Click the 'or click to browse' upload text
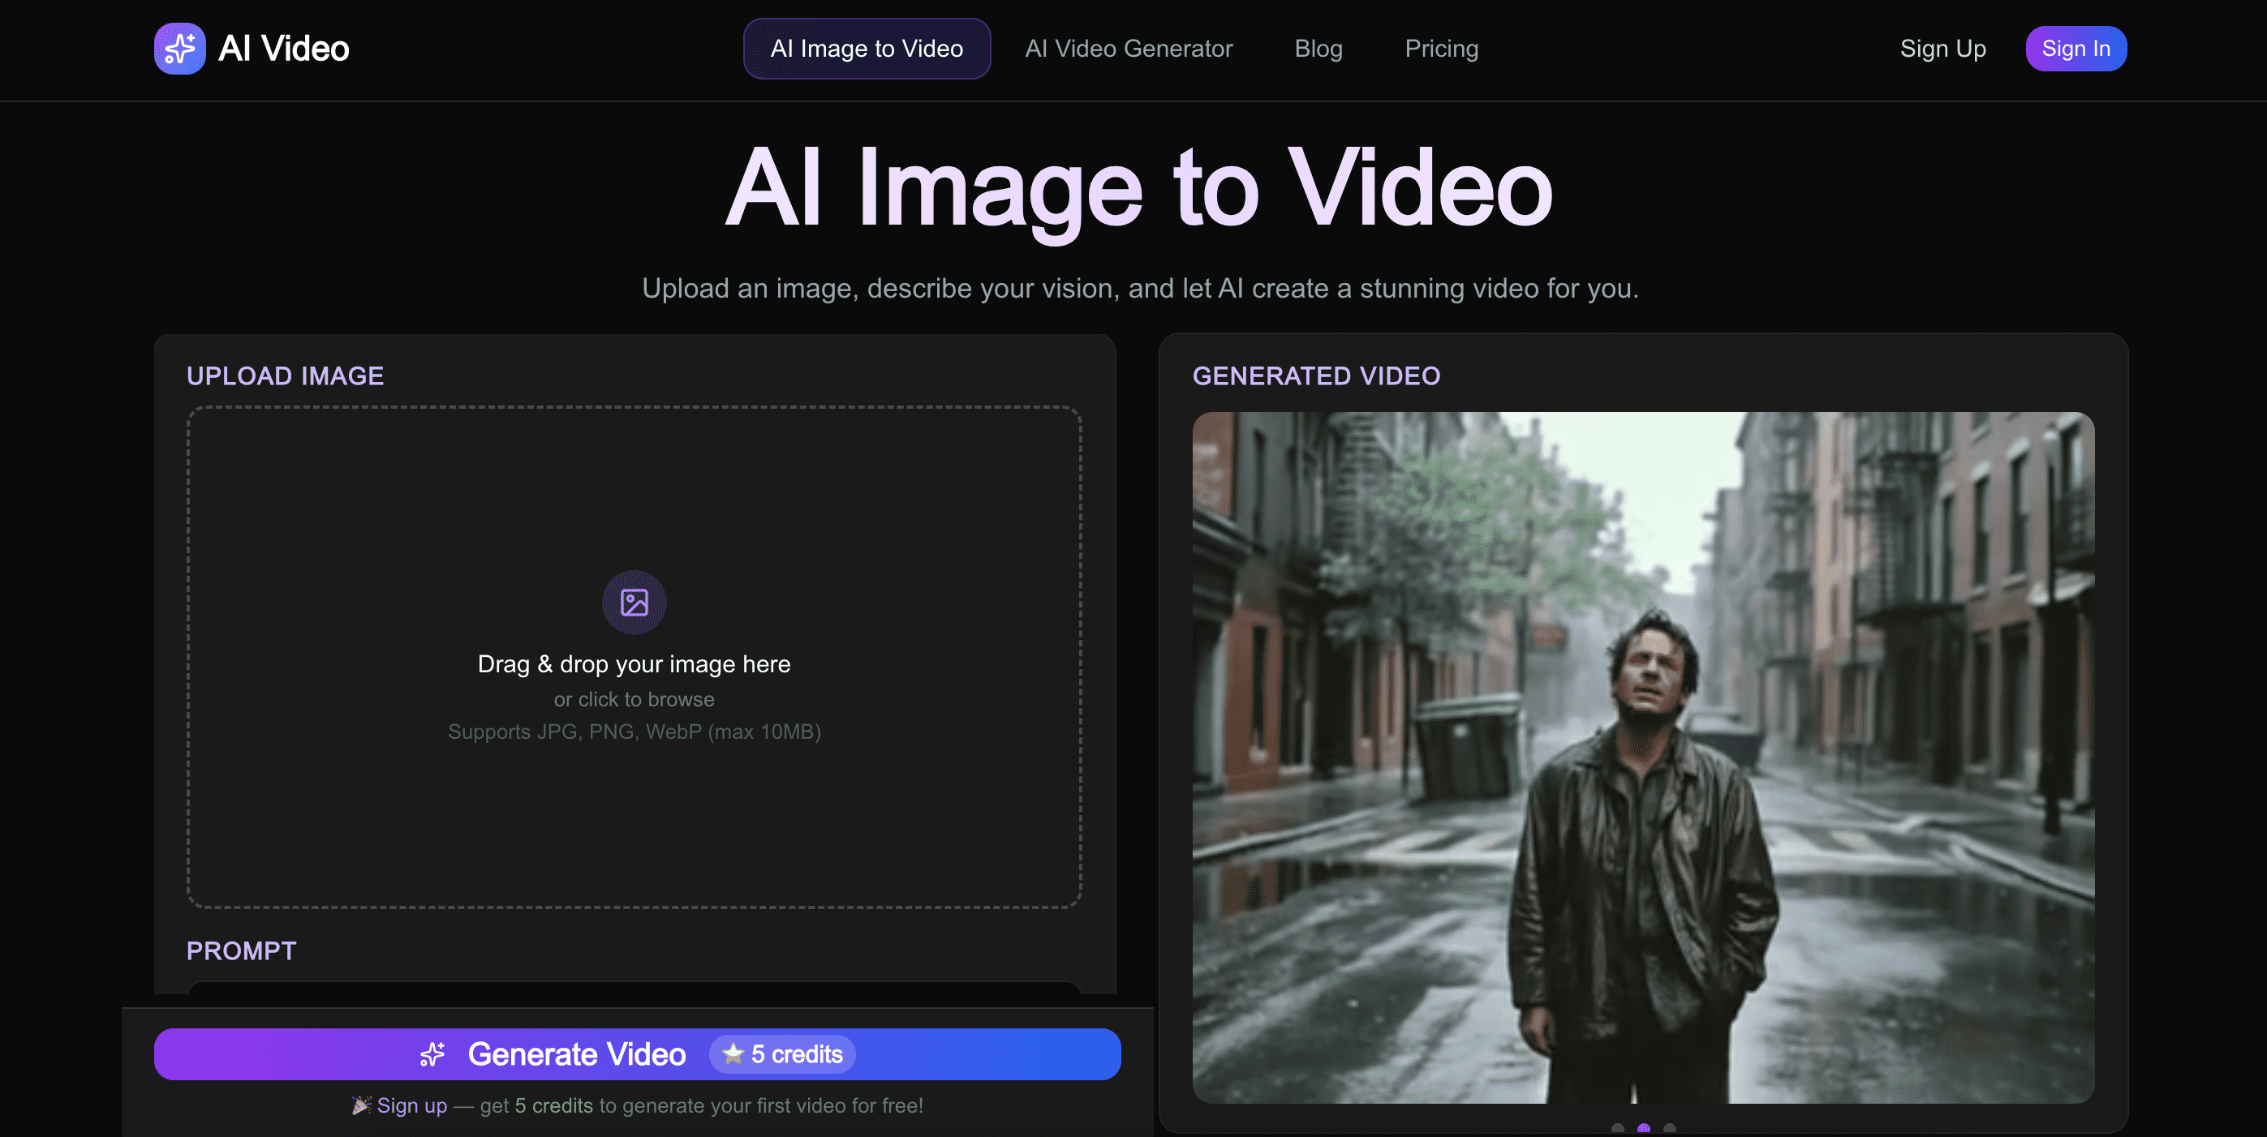Image resolution: width=2267 pixels, height=1137 pixels. (x=634, y=699)
